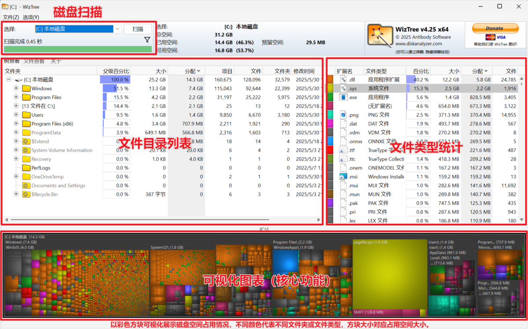Expand the Program Files folder node
This screenshot has width=528, height=329.
(x=16, y=97)
